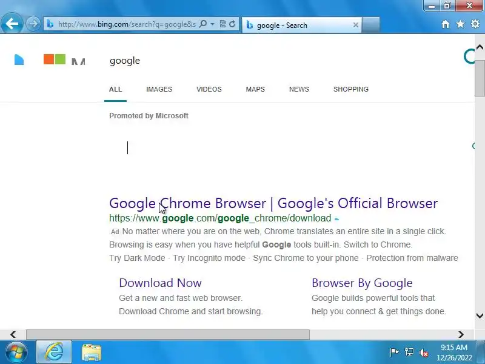Close the 'google - Search' tab
This screenshot has height=364, width=485.
tap(356, 25)
